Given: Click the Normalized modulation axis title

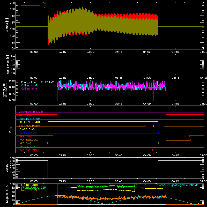Looking at the screenshot, I should tap(5, 90).
